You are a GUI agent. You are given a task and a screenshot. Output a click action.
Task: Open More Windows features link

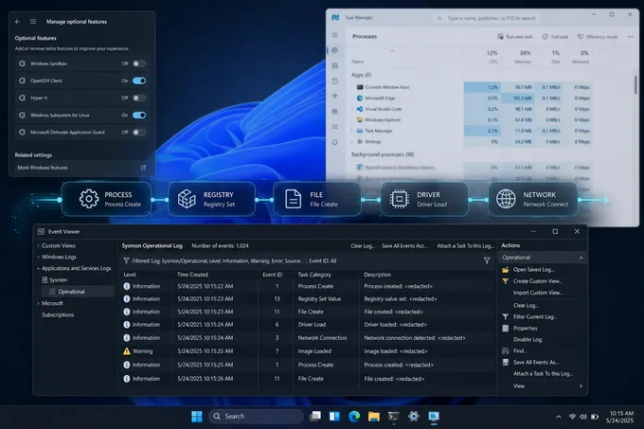(x=81, y=168)
